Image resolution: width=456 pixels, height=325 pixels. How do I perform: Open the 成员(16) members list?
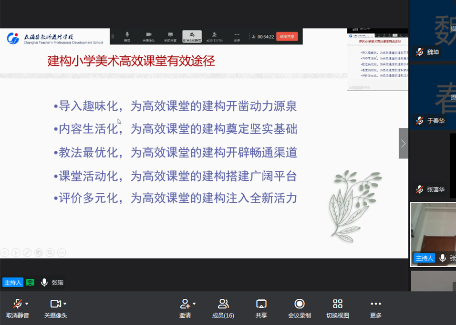tap(223, 308)
